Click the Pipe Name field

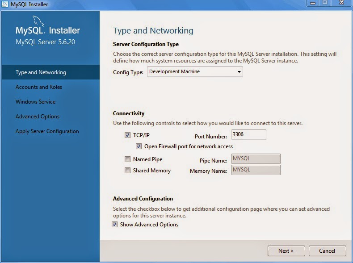point(256,159)
